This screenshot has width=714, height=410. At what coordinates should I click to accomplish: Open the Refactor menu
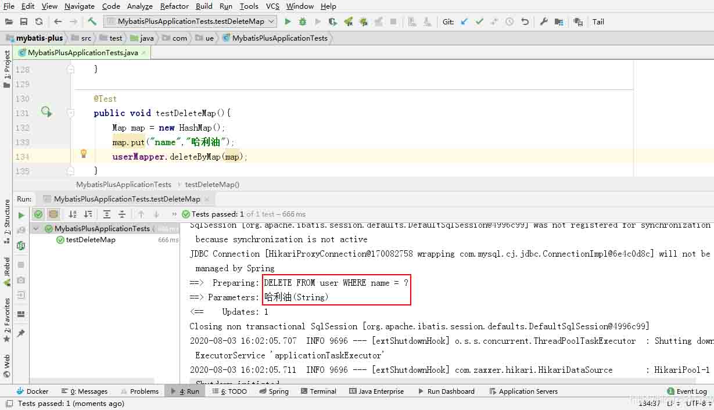(x=174, y=6)
